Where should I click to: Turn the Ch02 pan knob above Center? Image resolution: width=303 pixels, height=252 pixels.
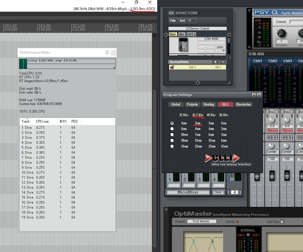(272, 146)
